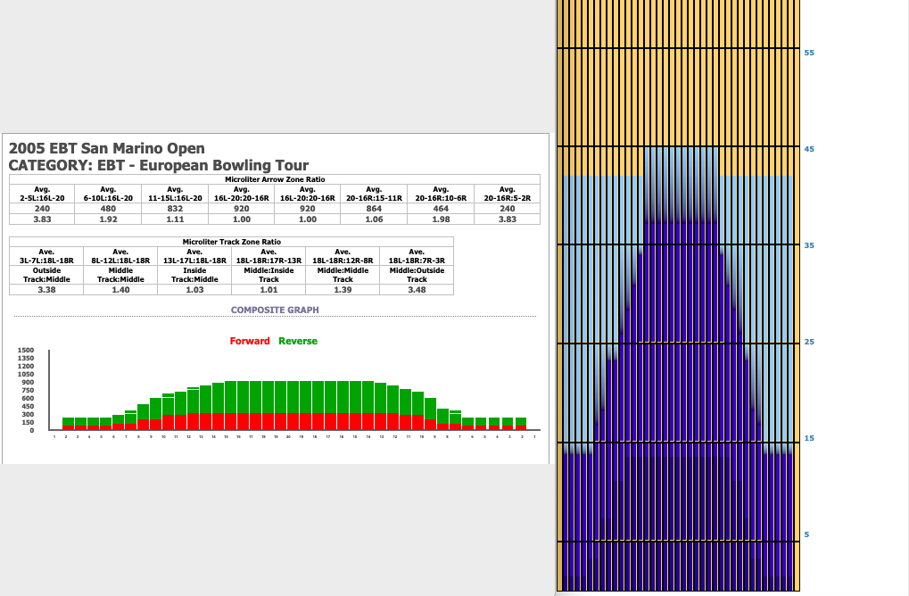Image resolution: width=909 pixels, height=596 pixels.
Task: Click the red 'Forward' legend label
Action: click(x=250, y=341)
